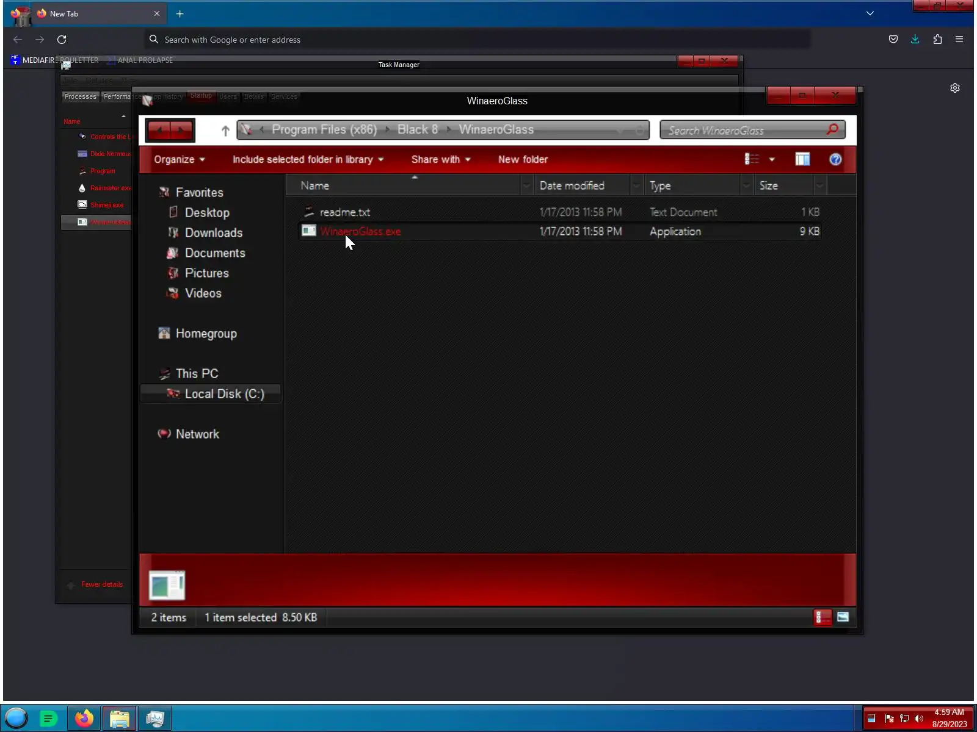Open the green notes app on taskbar
Screen dimensions: 977x732
tap(48, 719)
